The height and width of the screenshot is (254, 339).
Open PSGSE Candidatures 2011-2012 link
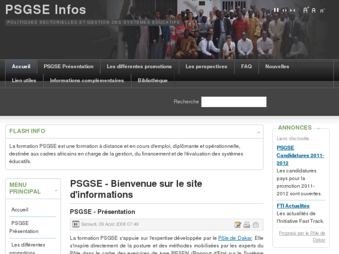pyautogui.click(x=300, y=155)
